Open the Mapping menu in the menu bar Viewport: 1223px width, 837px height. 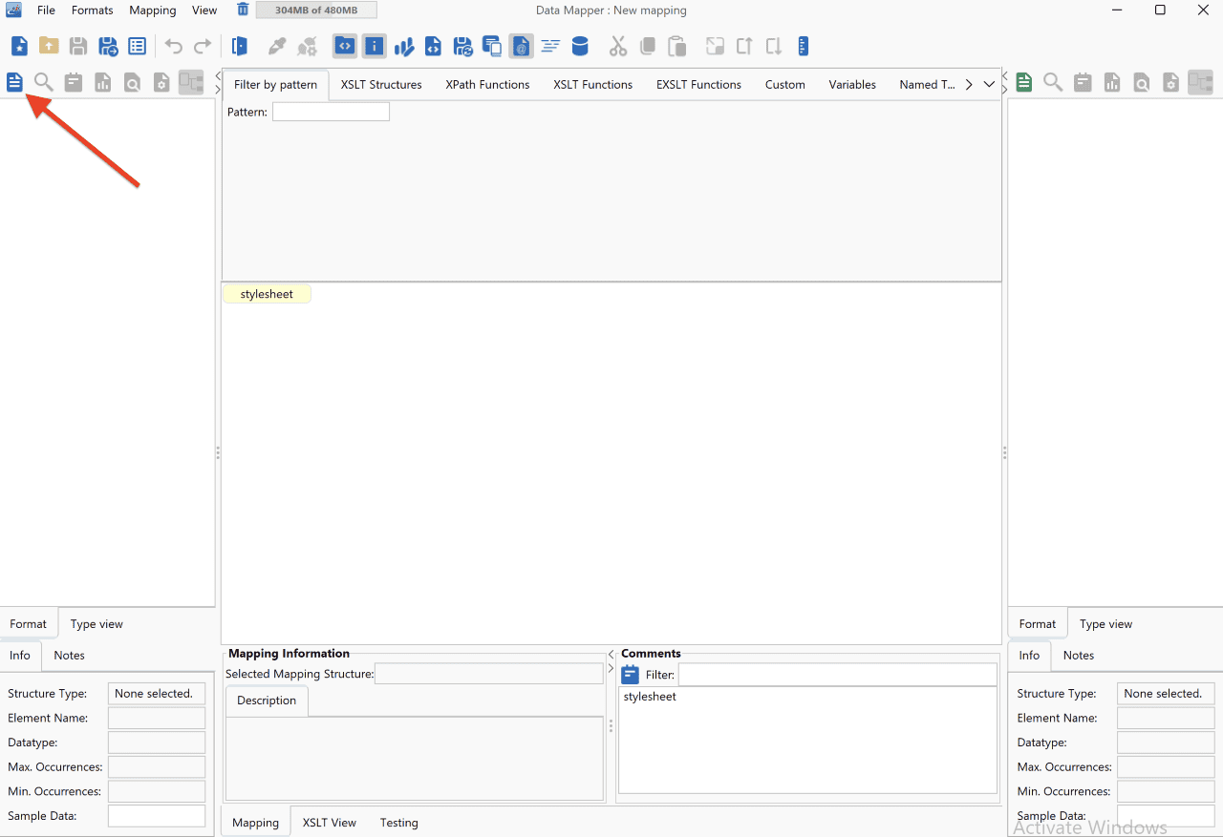(x=153, y=10)
